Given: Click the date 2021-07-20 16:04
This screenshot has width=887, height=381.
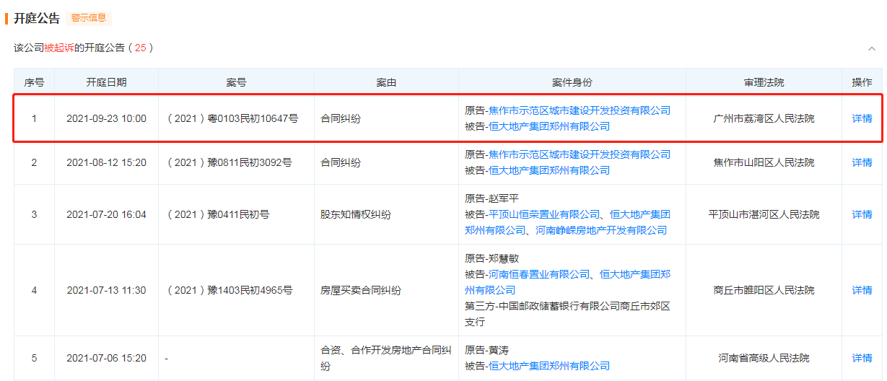Looking at the screenshot, I should pyautogui.click(x=106, y=214).
